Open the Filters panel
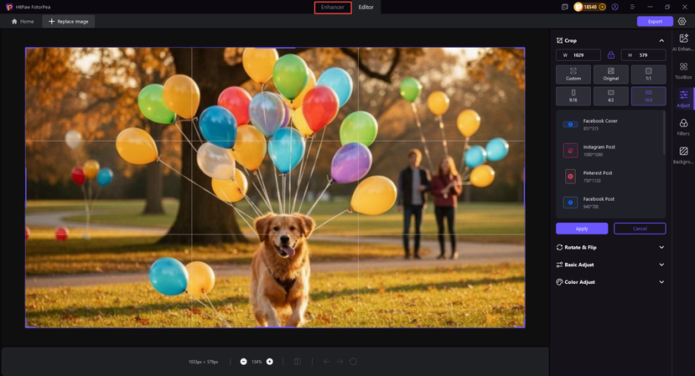The image size is (695, 376). coord(683,126)
